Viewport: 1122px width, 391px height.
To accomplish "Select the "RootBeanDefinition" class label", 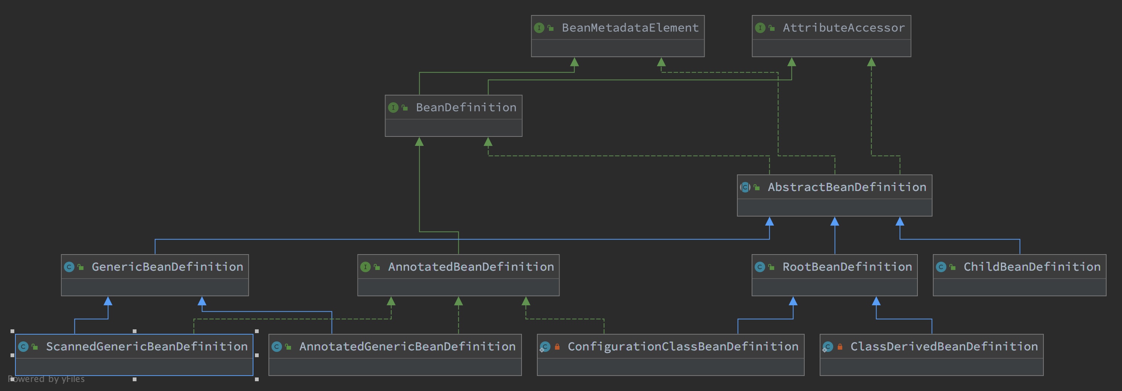I will 847,267.
